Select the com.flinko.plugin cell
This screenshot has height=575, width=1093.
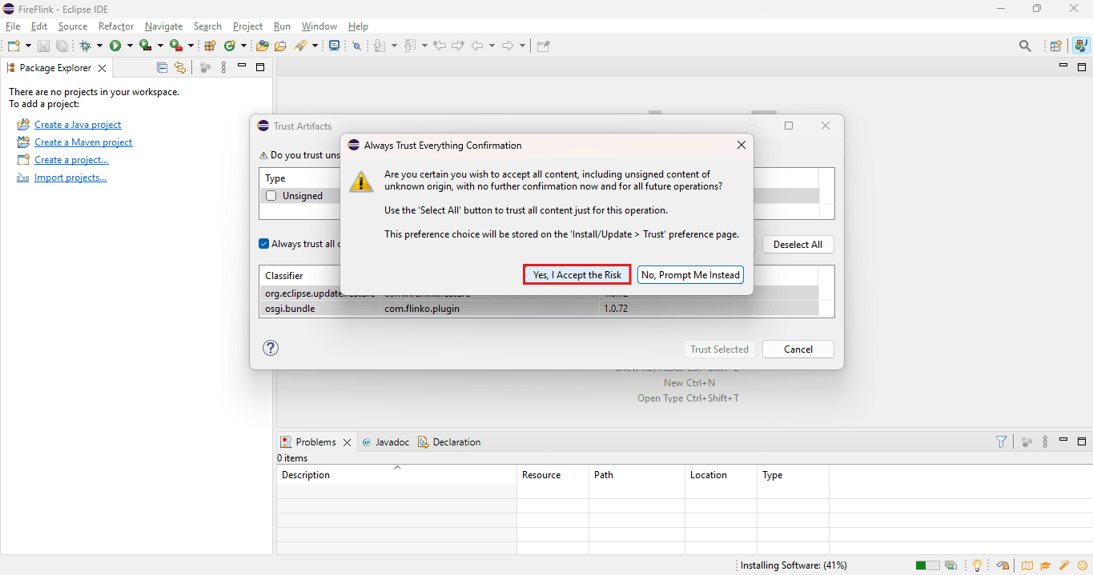coord(489,309)
